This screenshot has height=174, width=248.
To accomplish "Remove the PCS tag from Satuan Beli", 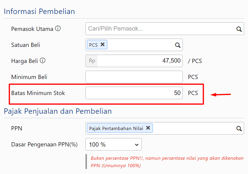I will click(x=103, y=44).
